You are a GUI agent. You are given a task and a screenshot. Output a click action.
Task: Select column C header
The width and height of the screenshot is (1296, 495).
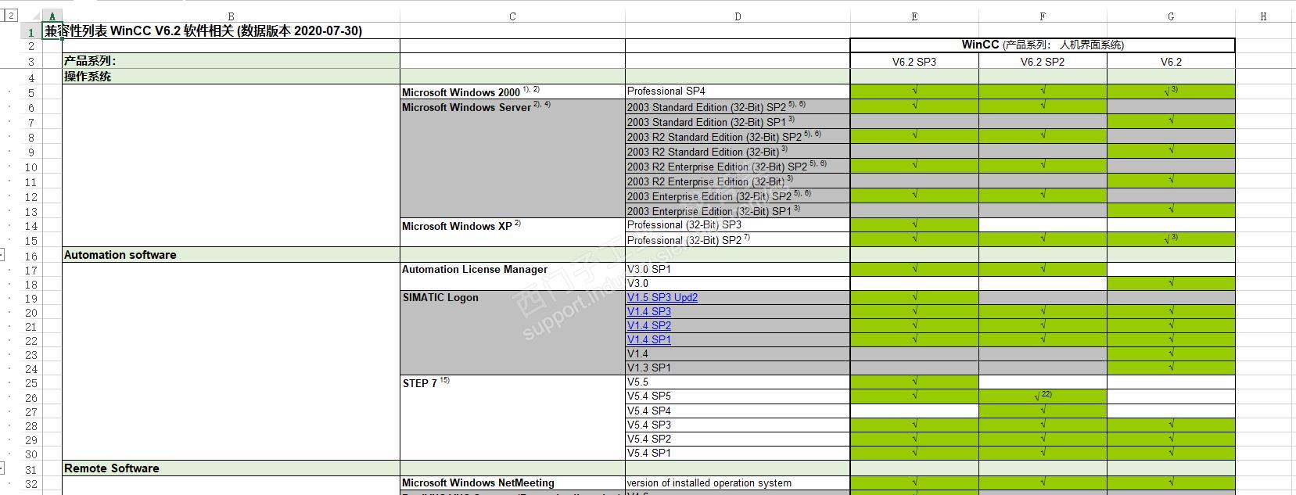click(512, 16)
